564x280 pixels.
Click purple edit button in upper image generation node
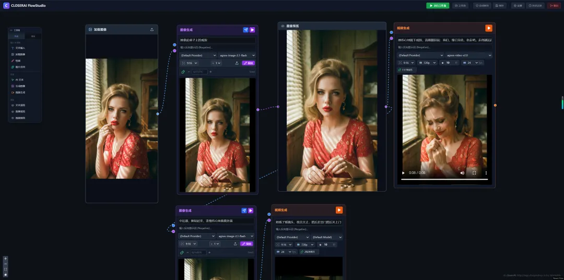coord(249,63)
